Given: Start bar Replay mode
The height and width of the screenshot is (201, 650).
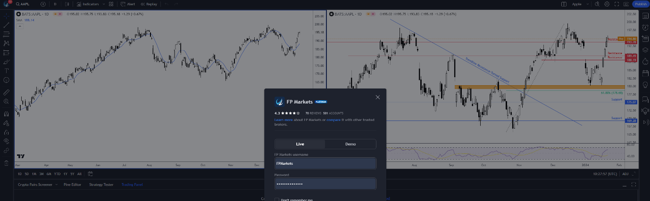Looking at the screenshot, I should click(x=149, y=4).
